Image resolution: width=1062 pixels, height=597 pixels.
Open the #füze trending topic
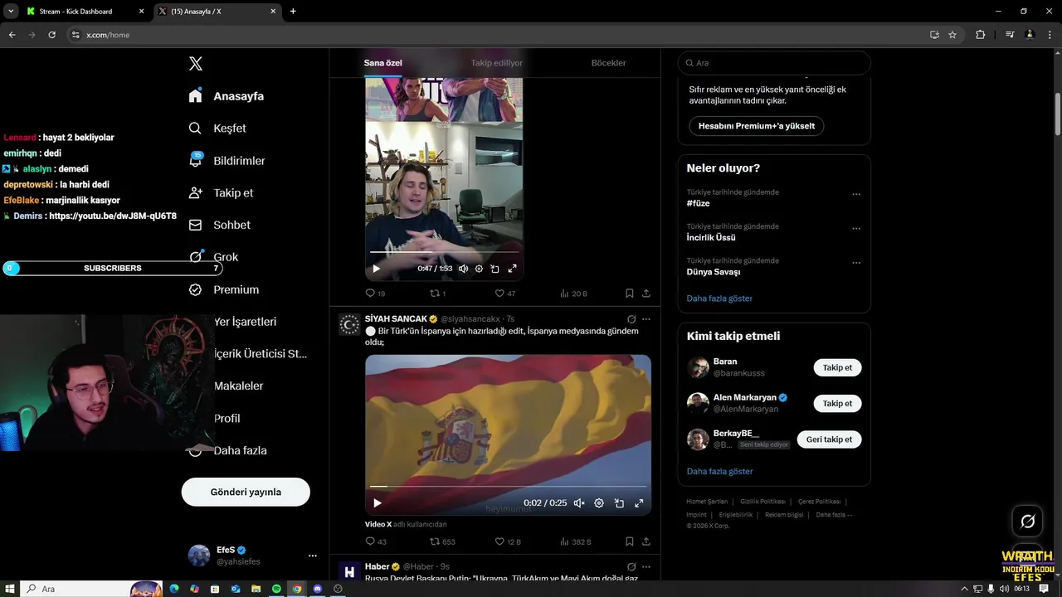click(x=699, y=203)
